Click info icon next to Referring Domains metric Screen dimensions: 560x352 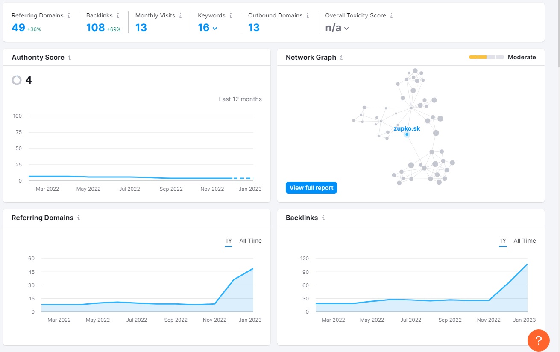[x=69, y=15]
